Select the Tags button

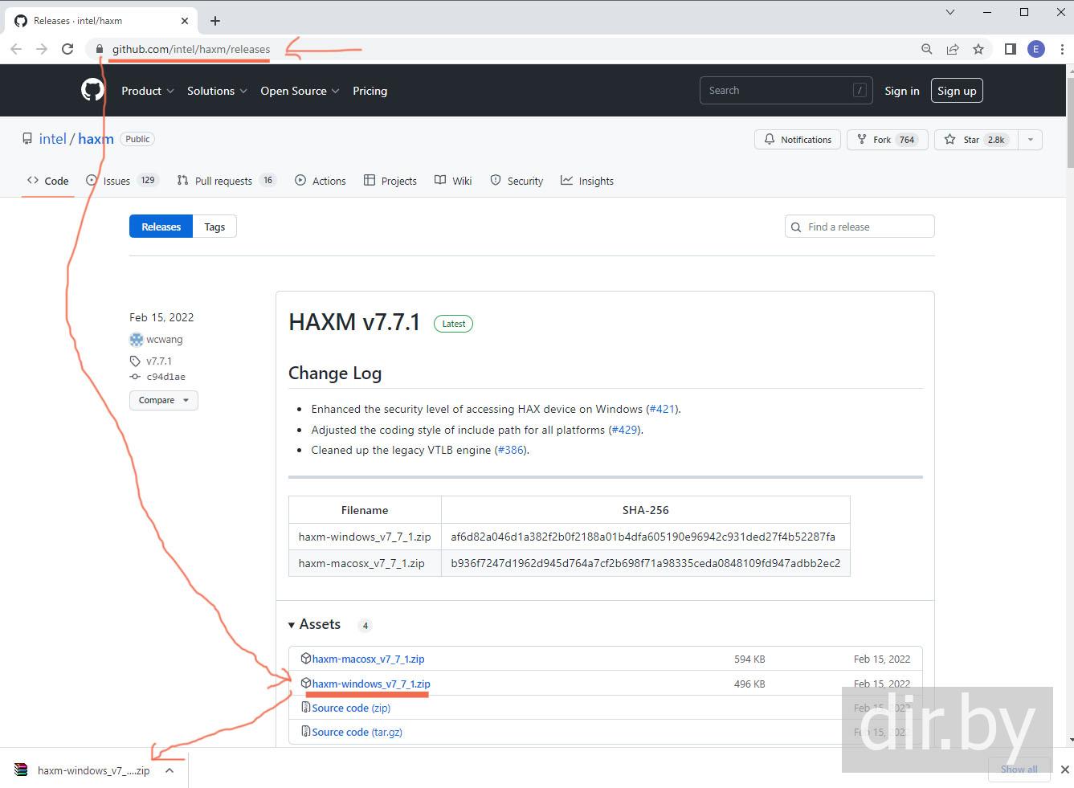tap(214, 227)
